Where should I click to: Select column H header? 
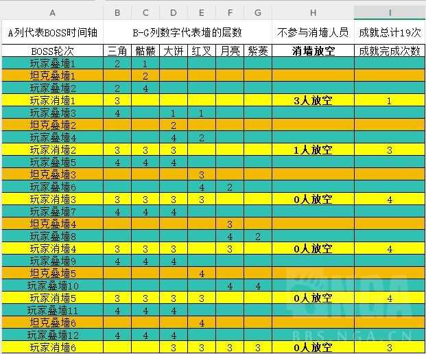(313, 12)
